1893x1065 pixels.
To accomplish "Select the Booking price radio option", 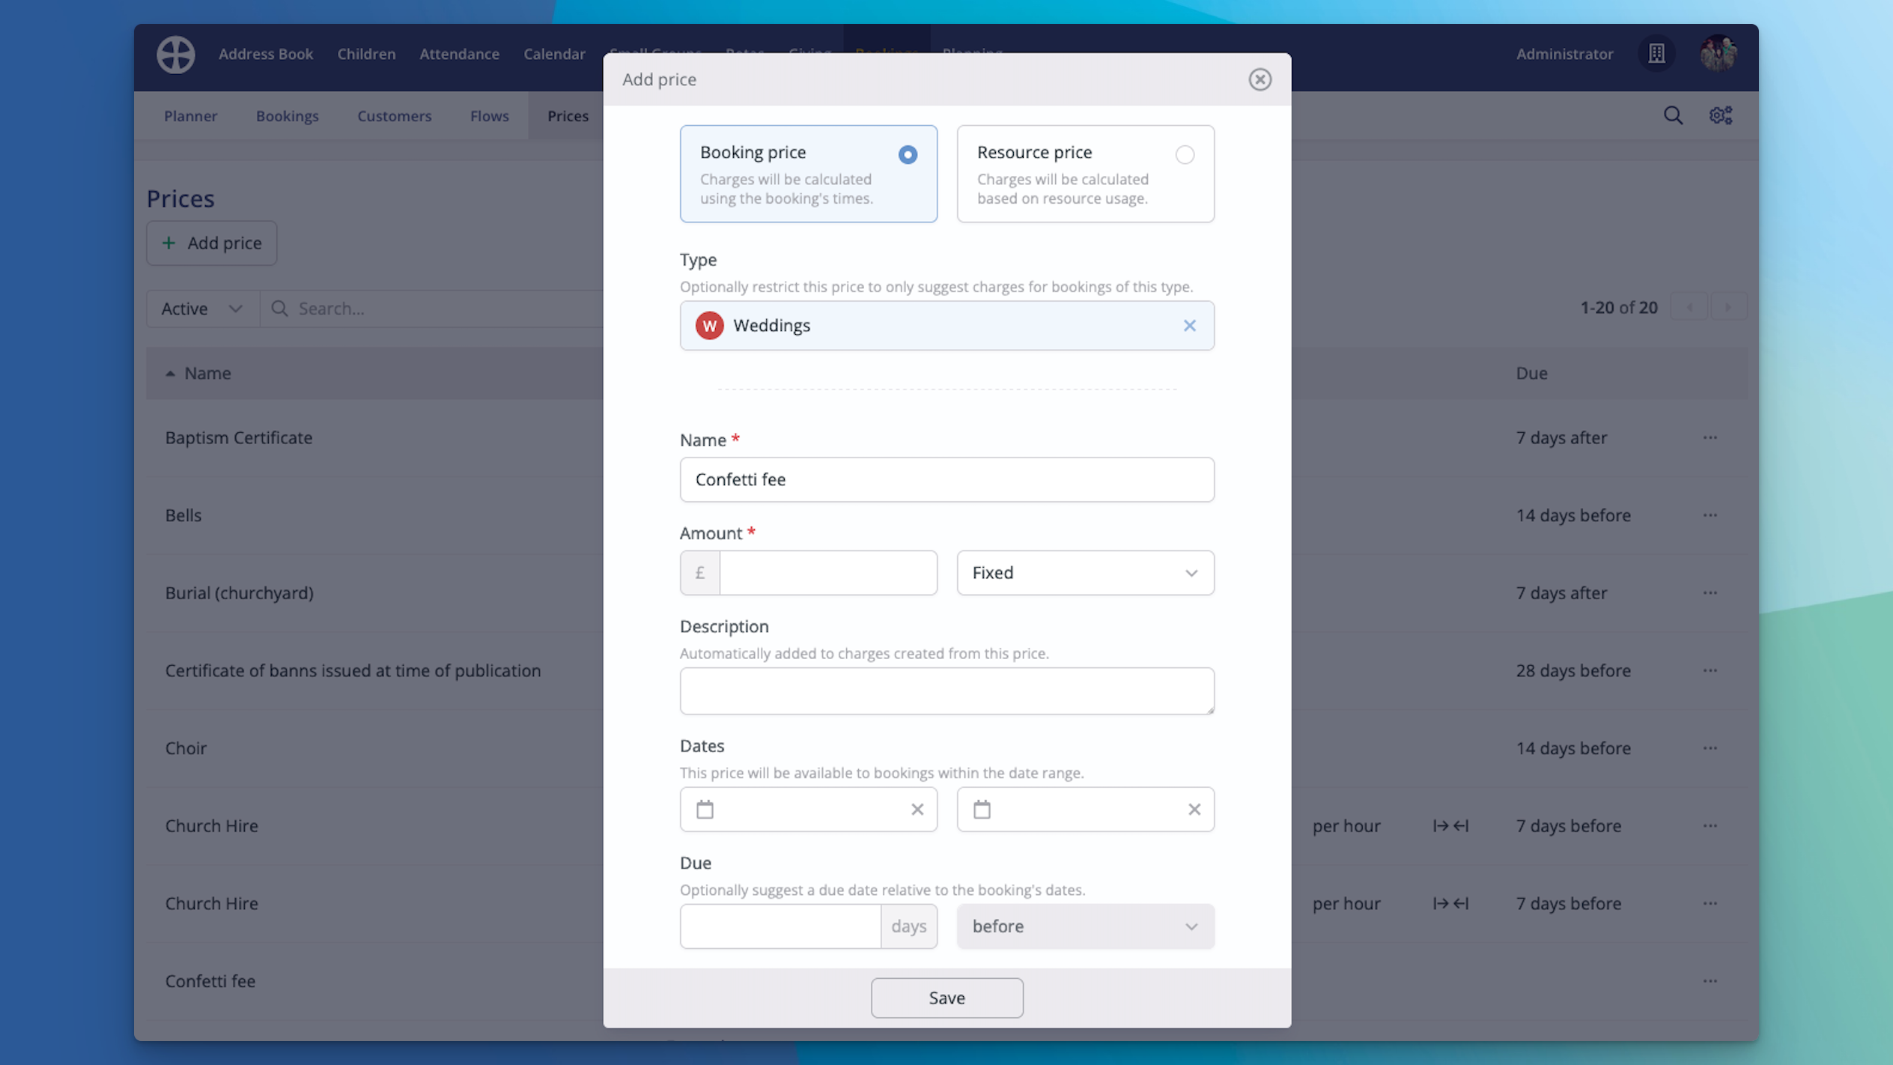I will click(x=907, y=155).
